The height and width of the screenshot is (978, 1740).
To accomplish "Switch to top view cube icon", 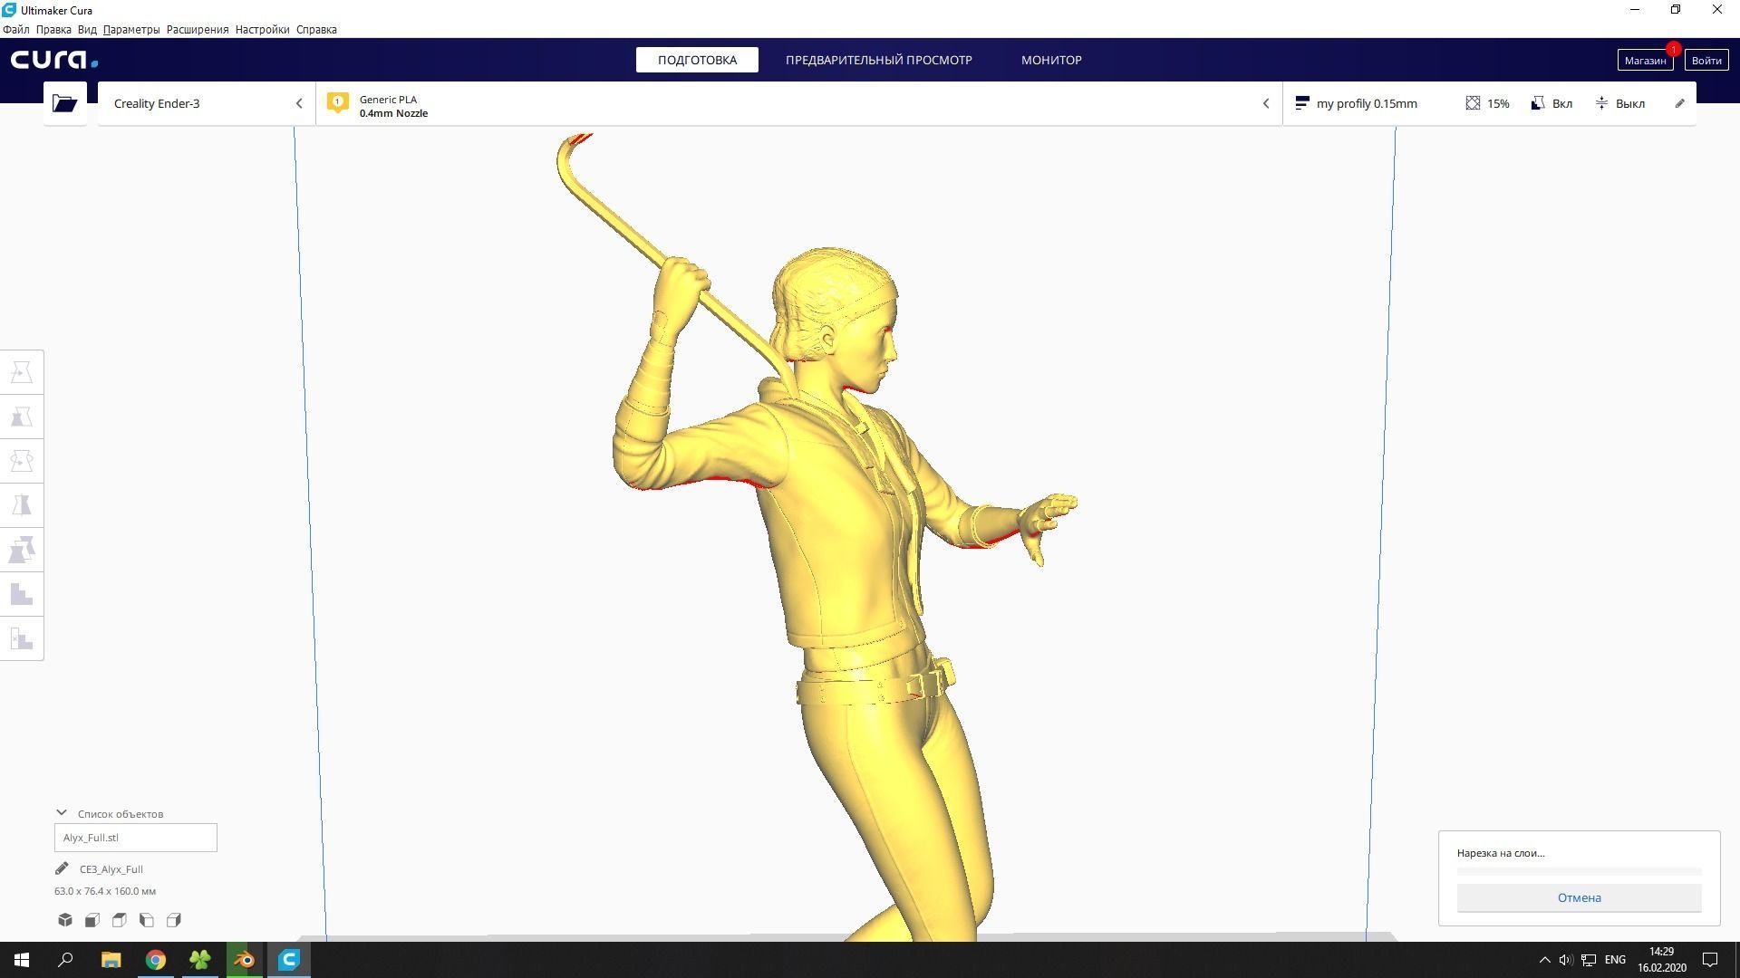I will [x=120, y=920].
